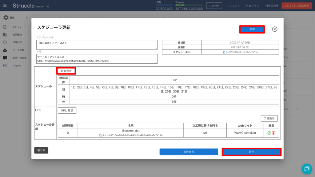Open the chat support widget

(306, 168)
